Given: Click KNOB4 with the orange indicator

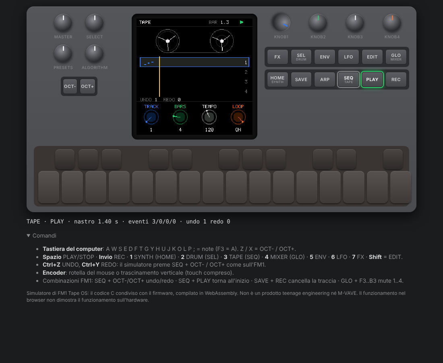Looking at the screenshot, I should [x=392, y=23].
